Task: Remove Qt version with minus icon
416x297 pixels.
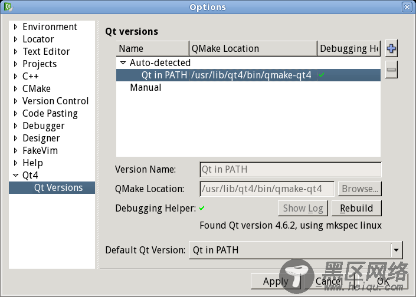Action: point(391,70)
